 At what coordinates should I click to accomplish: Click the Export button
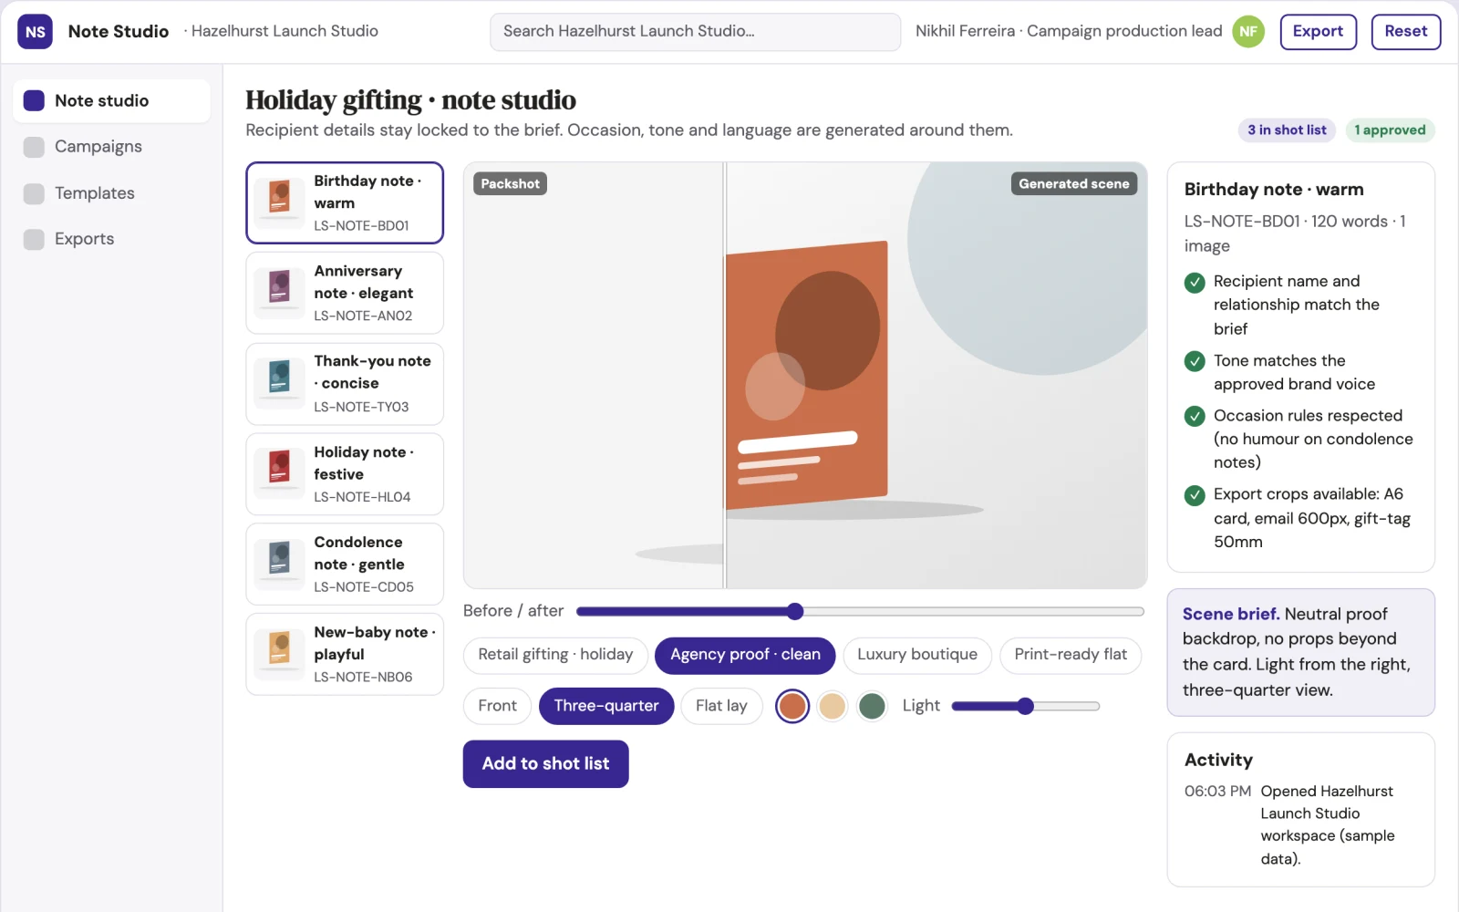(1318, 31)
